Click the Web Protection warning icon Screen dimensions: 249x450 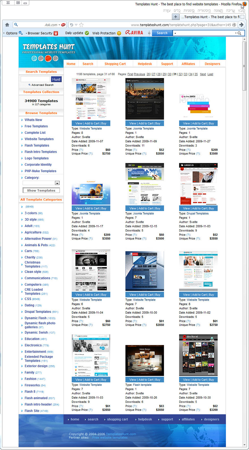(119, 33)
